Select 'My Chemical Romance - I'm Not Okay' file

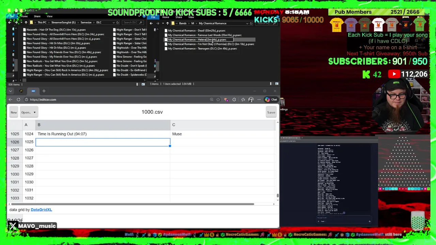(x=209, y=44)
